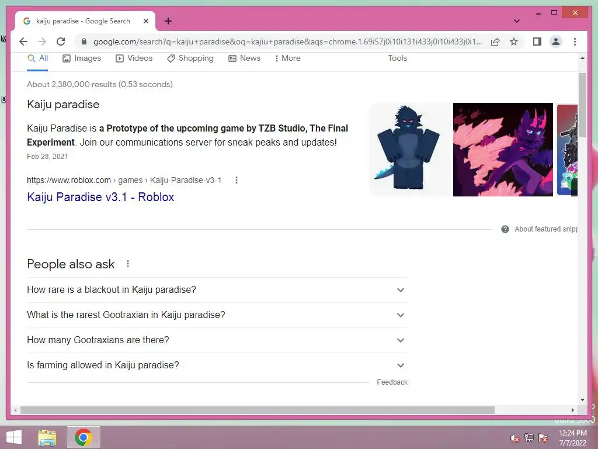Screen dimensions: 598x449
Task: Switch to the News search filter
Action: pos(244,58)
